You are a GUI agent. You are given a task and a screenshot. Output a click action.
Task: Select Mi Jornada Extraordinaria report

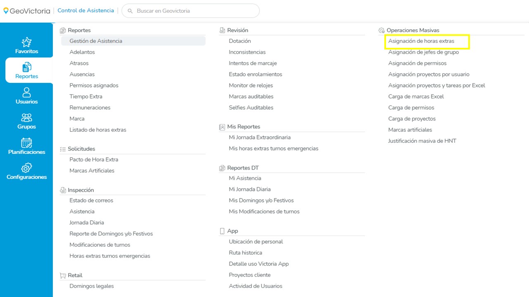point(260,137)
